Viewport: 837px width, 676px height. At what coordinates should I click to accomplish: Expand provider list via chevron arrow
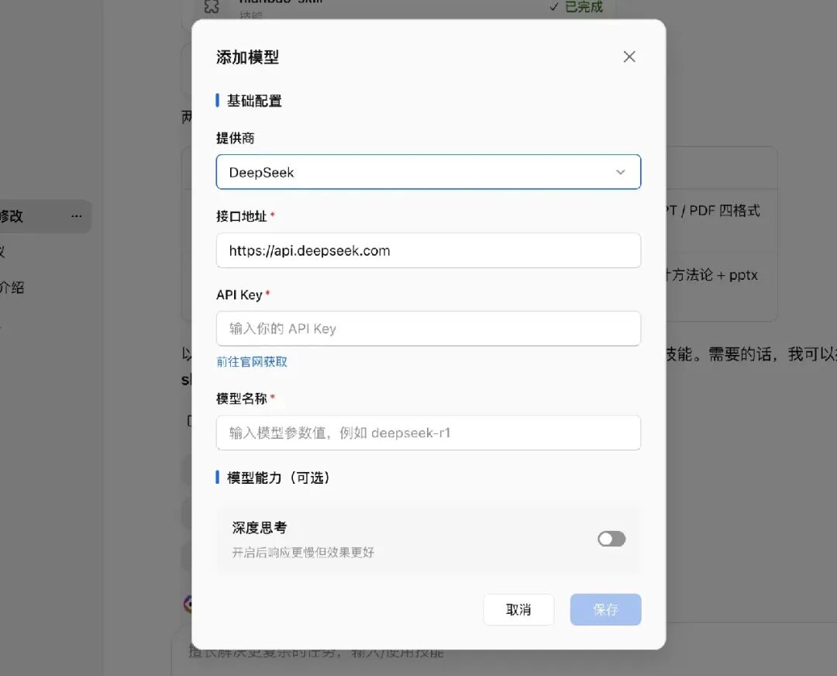coord(620,172)
